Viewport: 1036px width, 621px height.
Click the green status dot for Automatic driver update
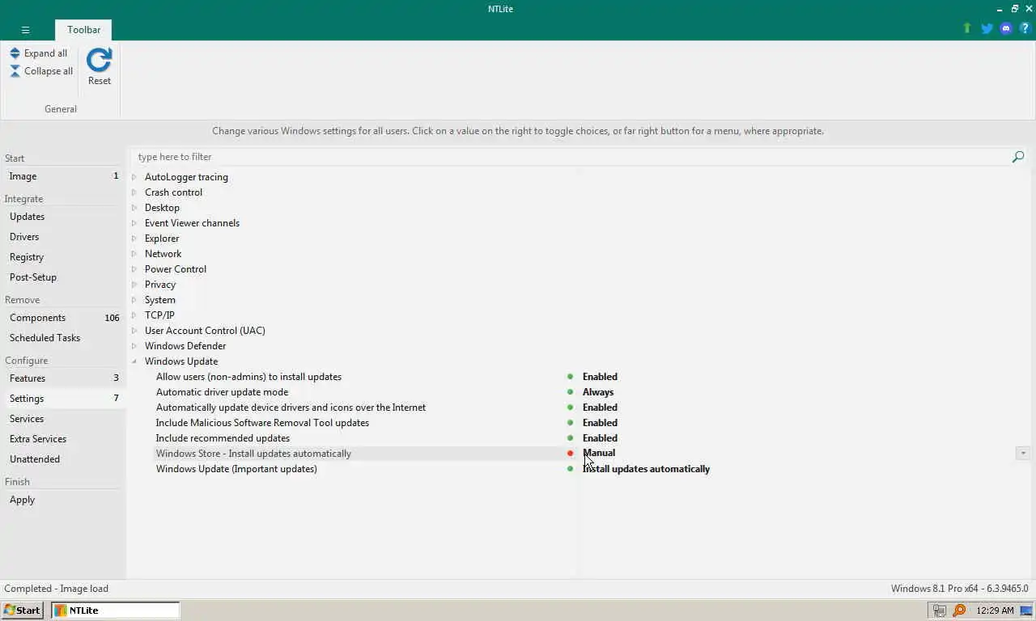click(x=570, y=392)
